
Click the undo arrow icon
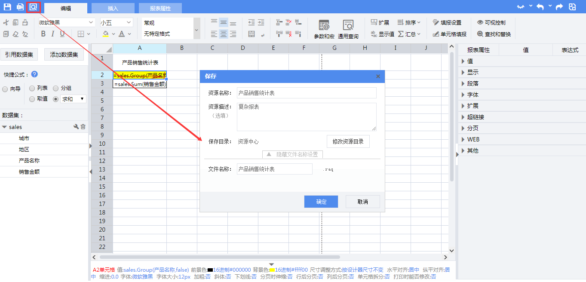540,7
